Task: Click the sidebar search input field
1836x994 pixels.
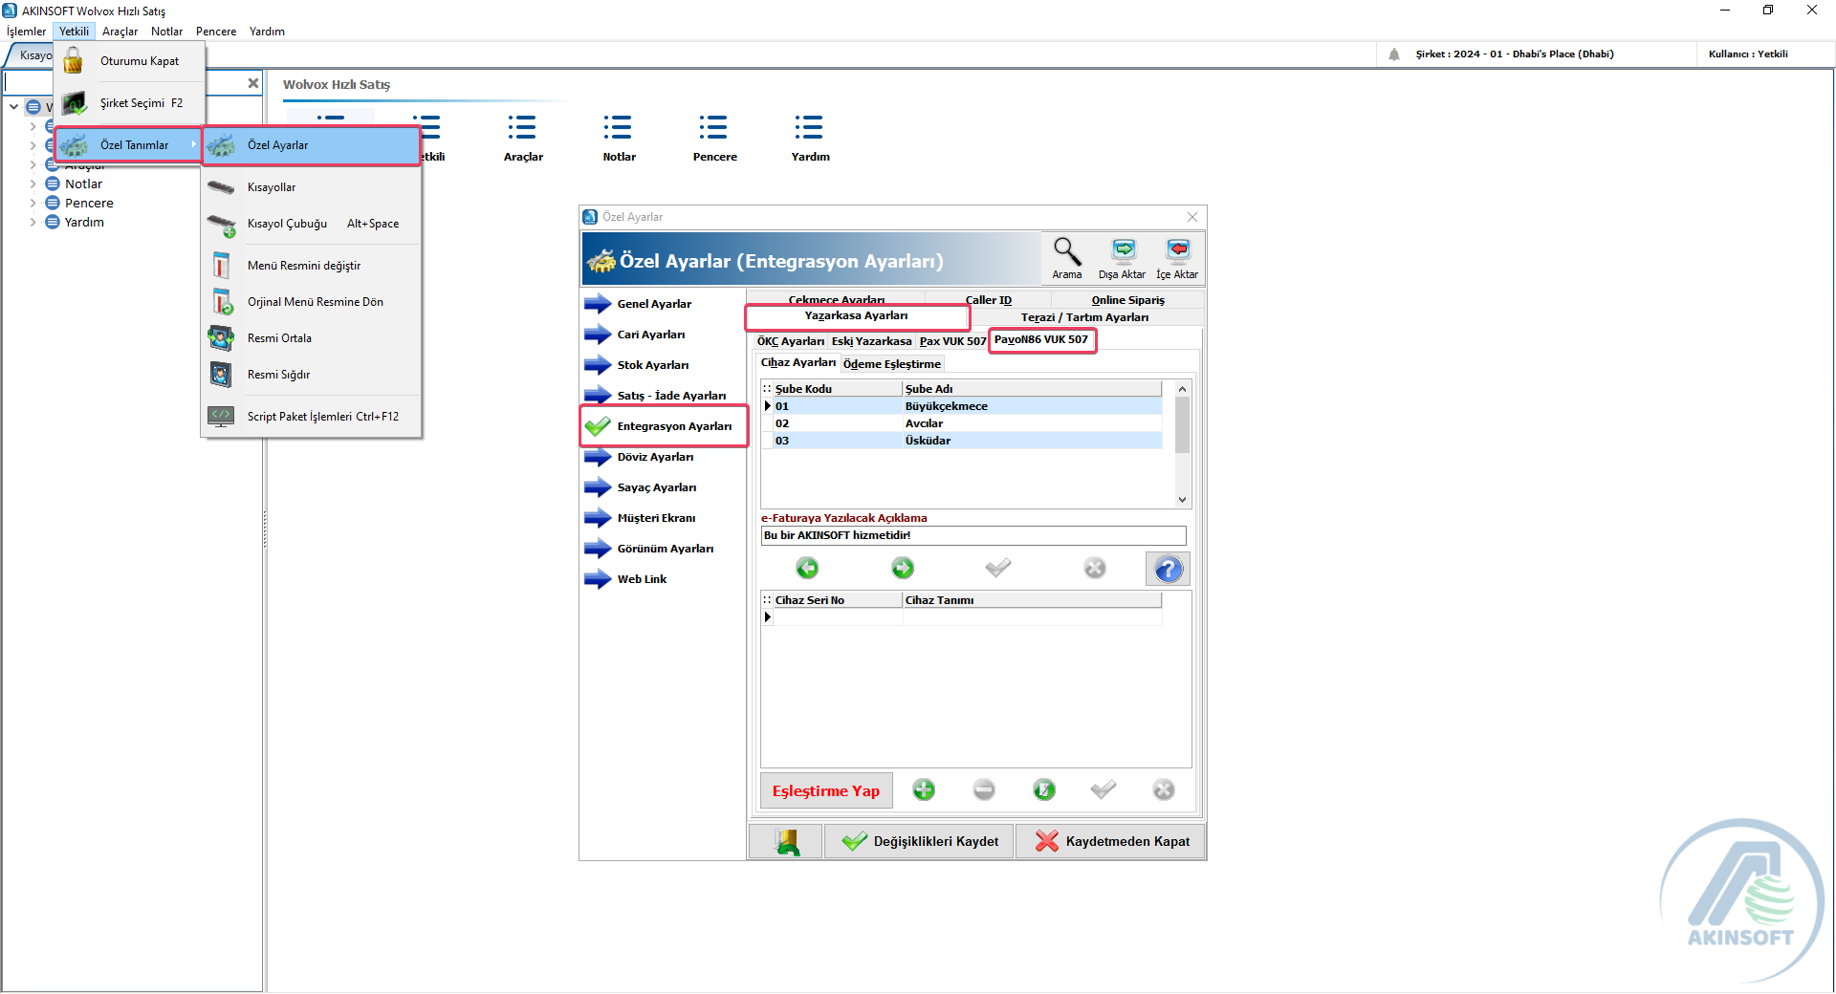Action: [x=124, y=83]
